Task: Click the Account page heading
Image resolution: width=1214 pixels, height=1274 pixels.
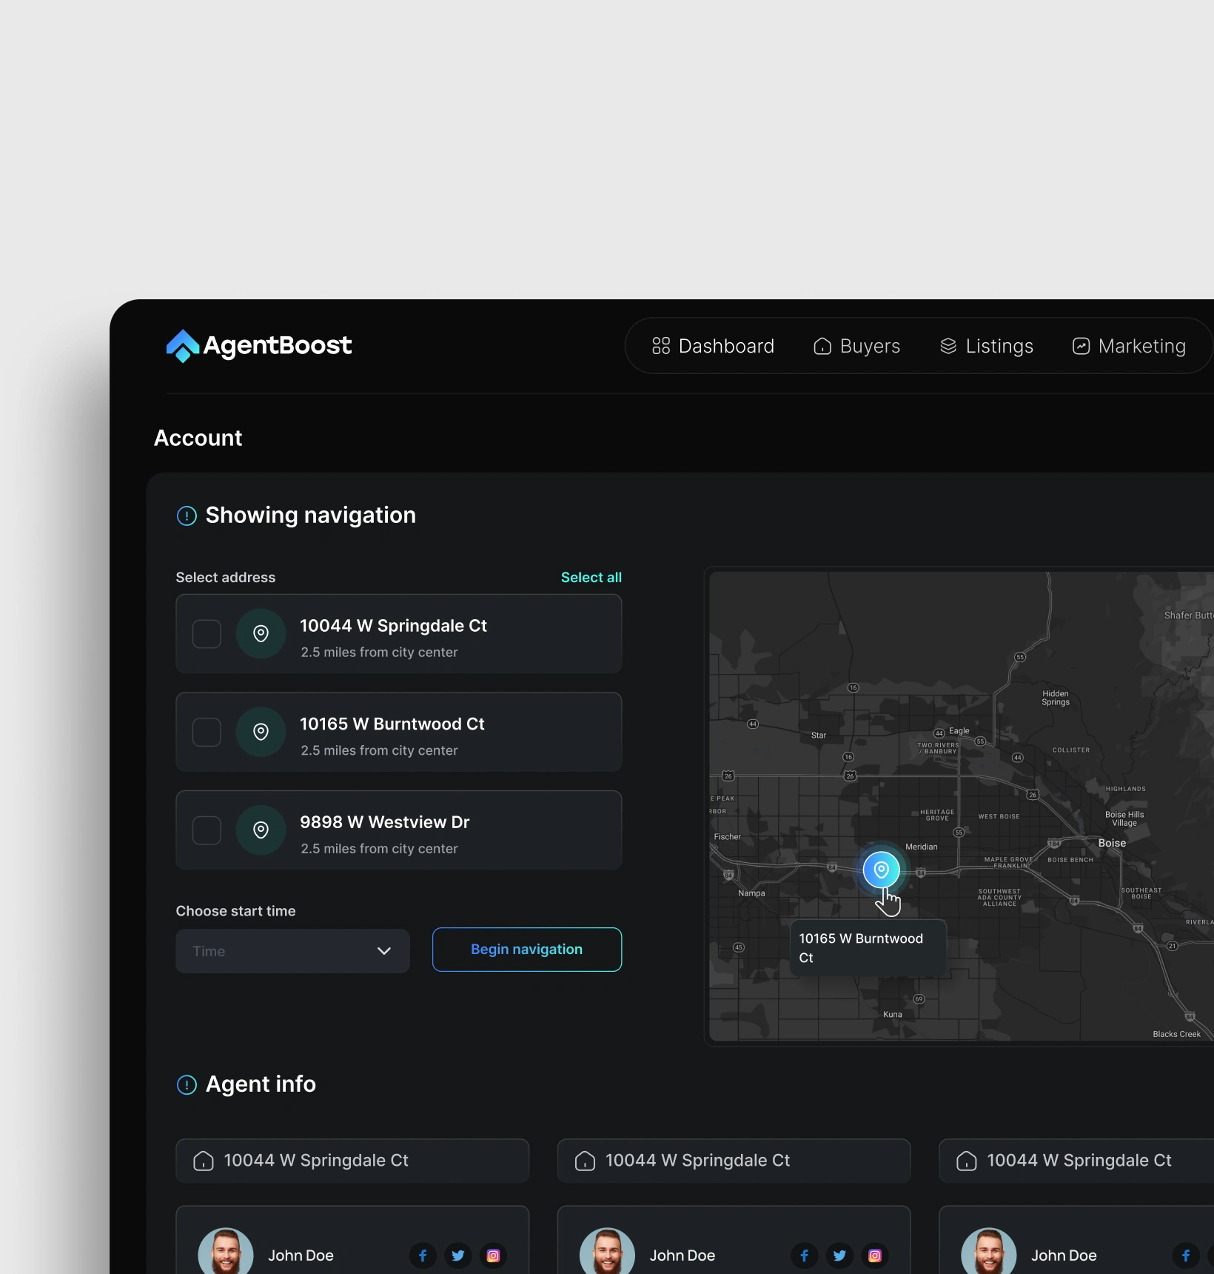Action: click(198, 438)
